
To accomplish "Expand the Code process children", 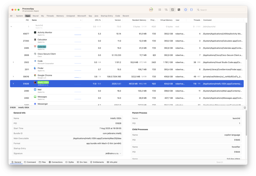I will click(14, 62).
